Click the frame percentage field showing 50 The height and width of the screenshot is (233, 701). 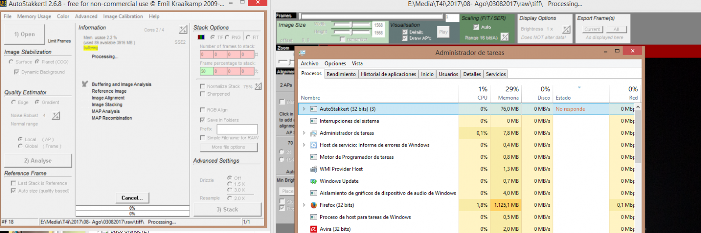coord(207,71)
